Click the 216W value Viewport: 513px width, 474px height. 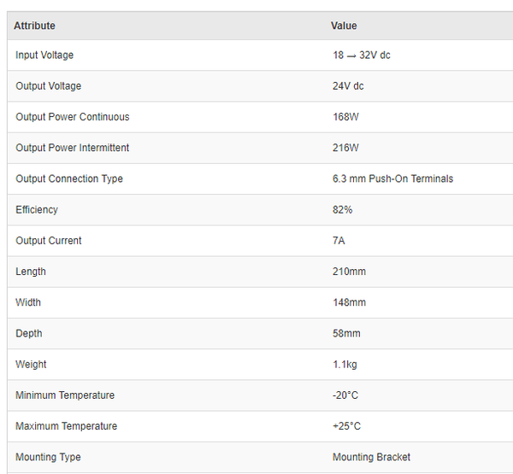pyautogui.click(x=345, y=148)
